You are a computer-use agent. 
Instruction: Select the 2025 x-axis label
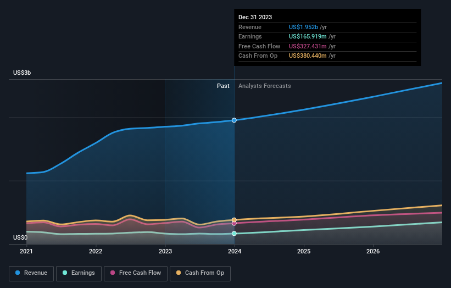click(304, 252)
